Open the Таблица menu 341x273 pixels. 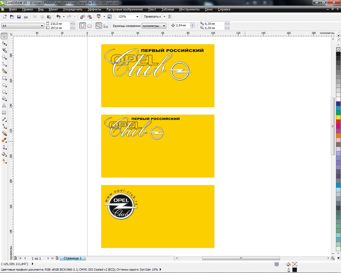(168, 9)
